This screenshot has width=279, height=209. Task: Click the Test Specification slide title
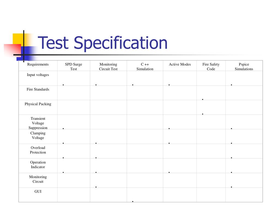tap(102, 43)
